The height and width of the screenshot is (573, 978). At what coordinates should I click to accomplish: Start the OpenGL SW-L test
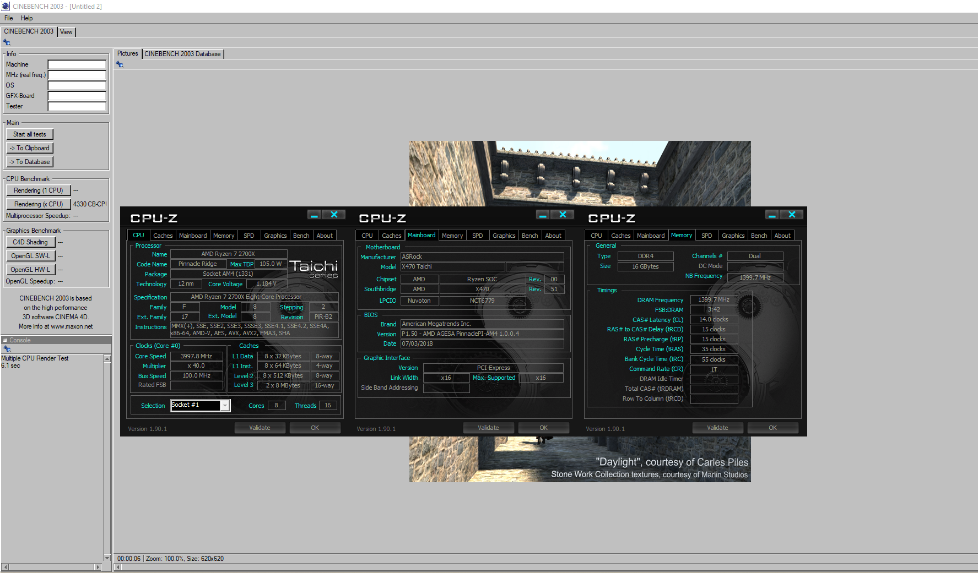tap(30, 256)
